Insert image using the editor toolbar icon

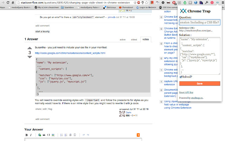53,135
